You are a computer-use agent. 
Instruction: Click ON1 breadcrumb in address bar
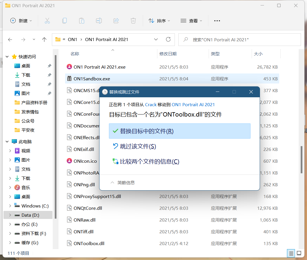coord(73,39)
